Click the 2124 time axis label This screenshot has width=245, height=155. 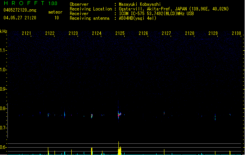click(97, 33)
